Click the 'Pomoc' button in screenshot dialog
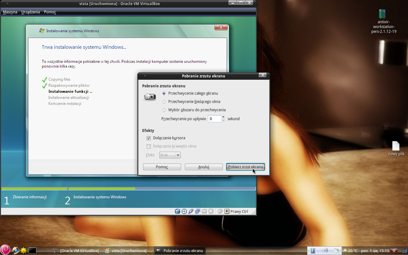The height and width of the screenshot is (255, 408). pos(162,167)
